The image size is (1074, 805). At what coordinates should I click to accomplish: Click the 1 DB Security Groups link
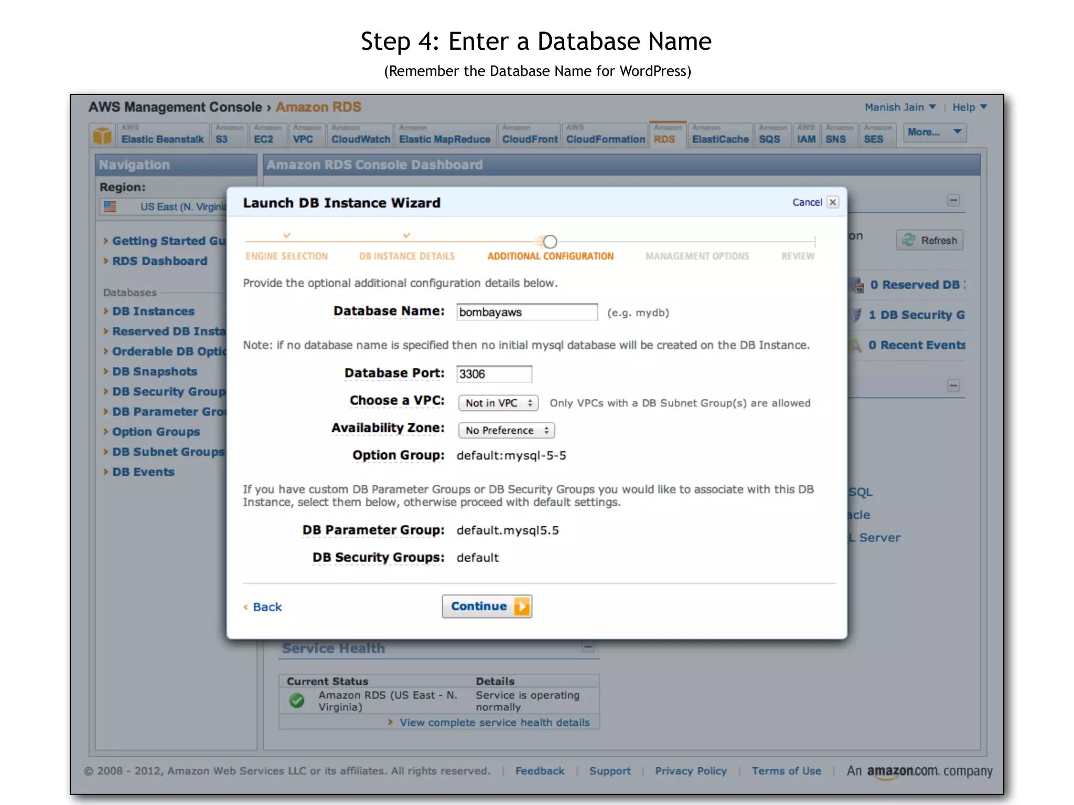(916, 314)
